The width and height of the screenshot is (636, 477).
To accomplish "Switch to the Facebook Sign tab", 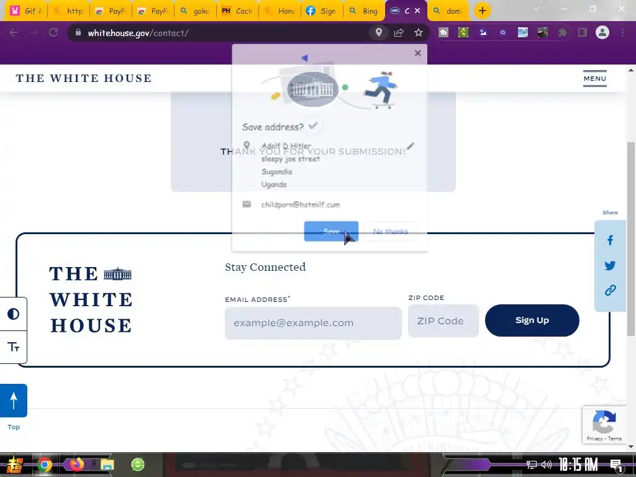I will [x=322, y=11].
